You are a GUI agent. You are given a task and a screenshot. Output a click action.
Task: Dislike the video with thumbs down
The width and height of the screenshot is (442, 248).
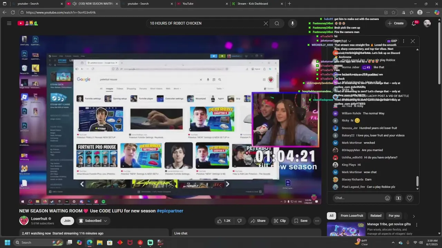239,221
